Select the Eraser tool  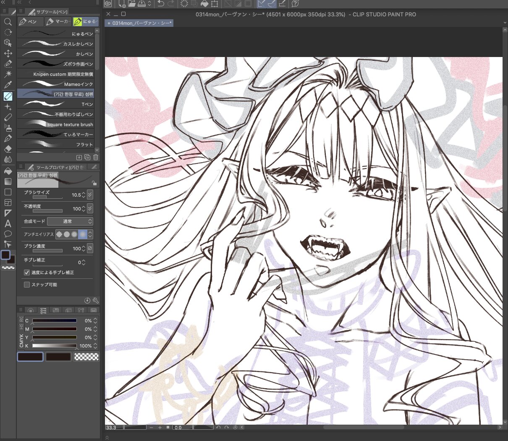pos(8,149)
